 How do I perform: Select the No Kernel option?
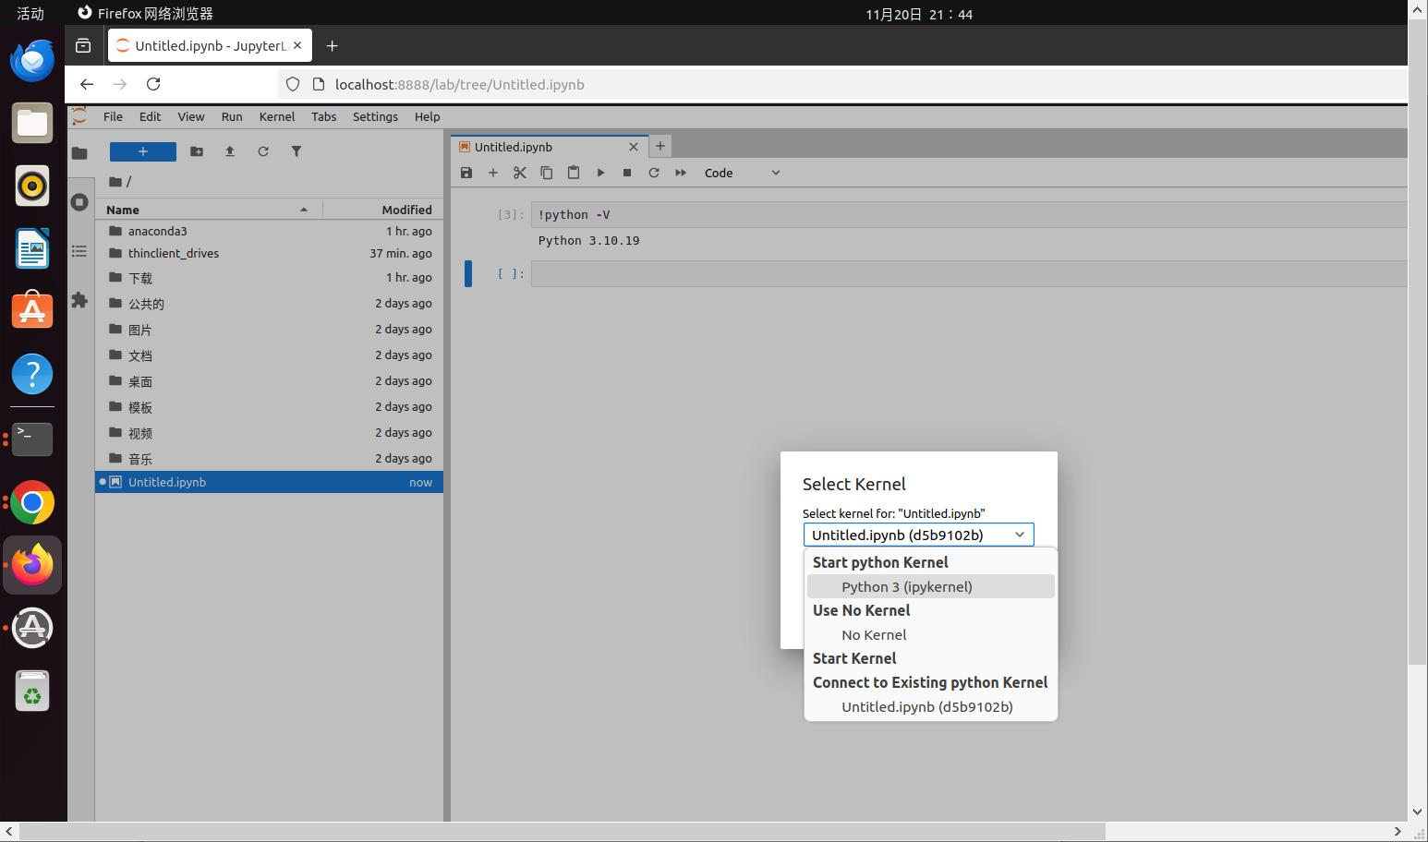(874, 635)
